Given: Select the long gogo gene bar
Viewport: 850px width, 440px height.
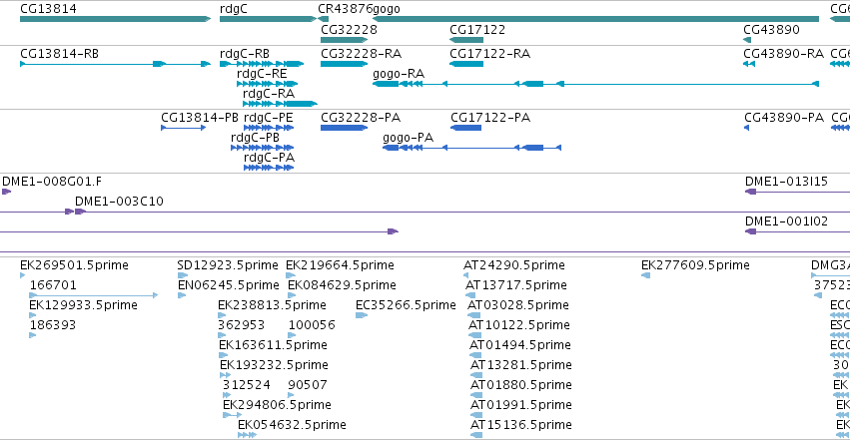Looking at the screenshot, I should tap(595, 19).
